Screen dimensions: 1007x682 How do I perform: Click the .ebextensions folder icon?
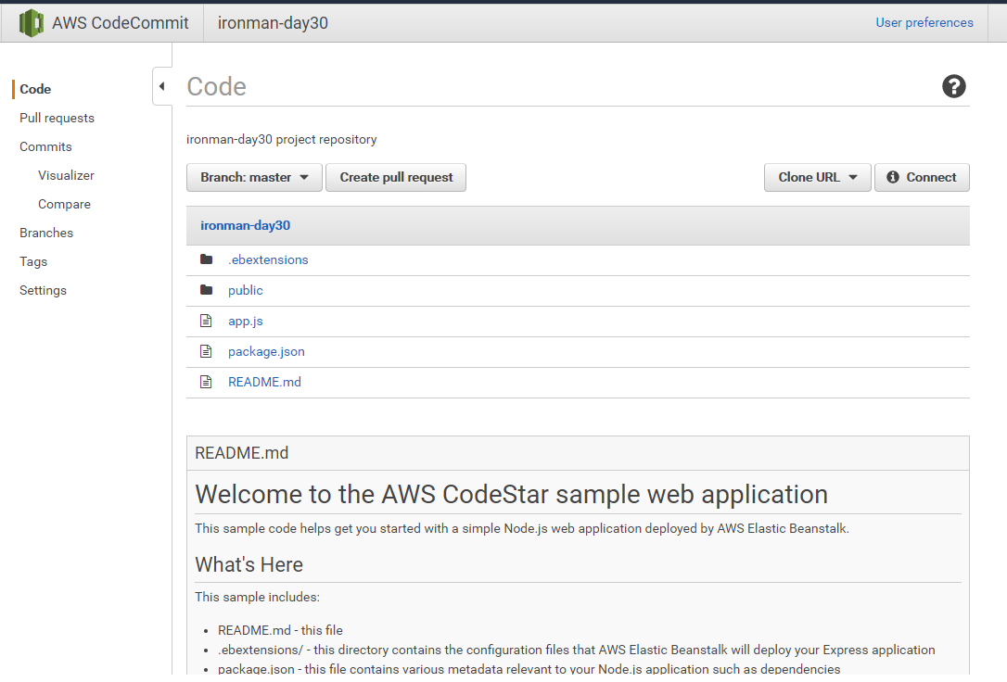(x=206, y=259)
